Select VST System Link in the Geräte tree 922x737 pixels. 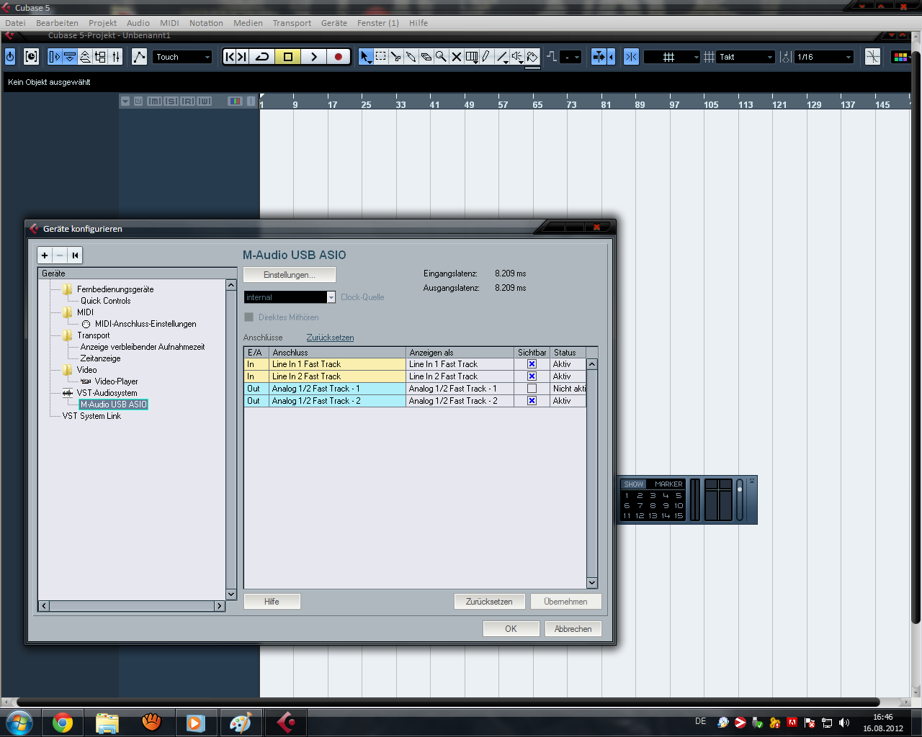click(91, 416)
